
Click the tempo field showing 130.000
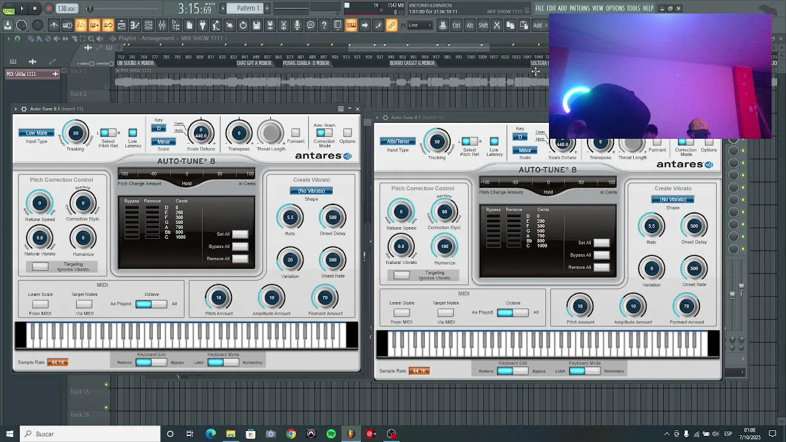(66, 9)
